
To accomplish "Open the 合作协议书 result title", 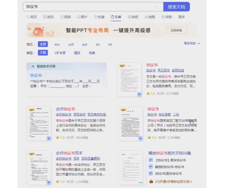I will (65, 109).
